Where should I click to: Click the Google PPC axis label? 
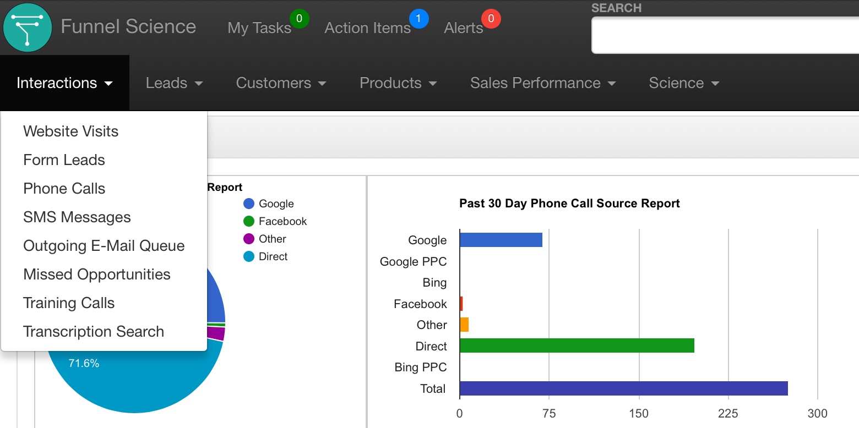coord(414,261)
